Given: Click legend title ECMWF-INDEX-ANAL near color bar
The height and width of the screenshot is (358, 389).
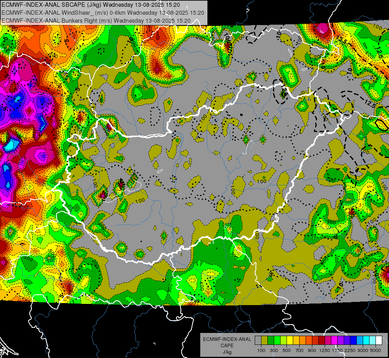Looking at the screenshot, I should tap(227, 339).
